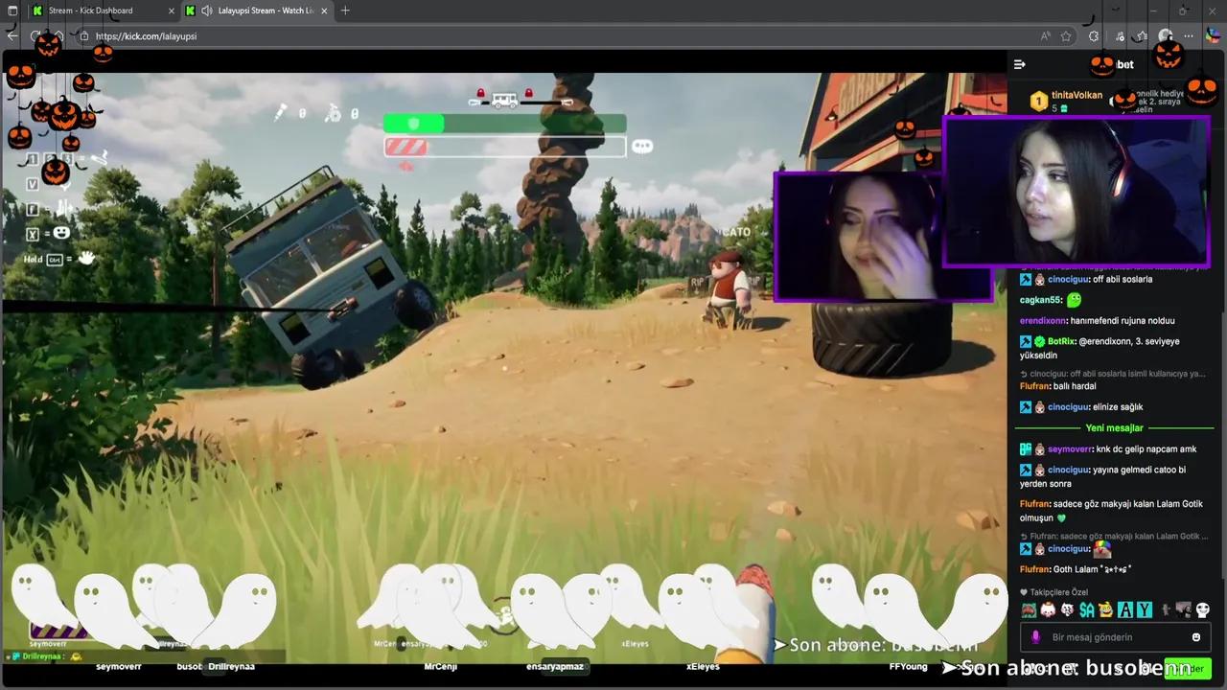1227x690 pixels.
Task: Mute the Lalayupsi Stream tab audio icon
Action: click(208, 11)
